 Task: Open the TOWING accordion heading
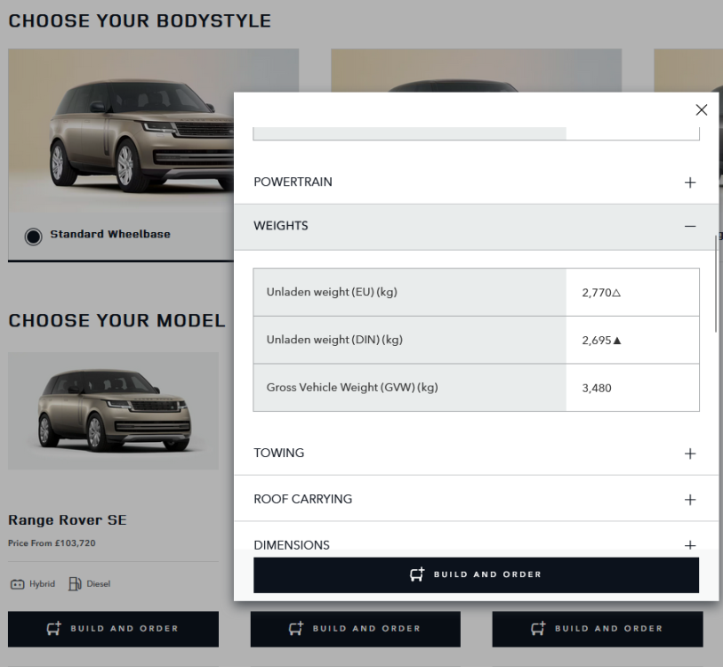pos(279,453)
